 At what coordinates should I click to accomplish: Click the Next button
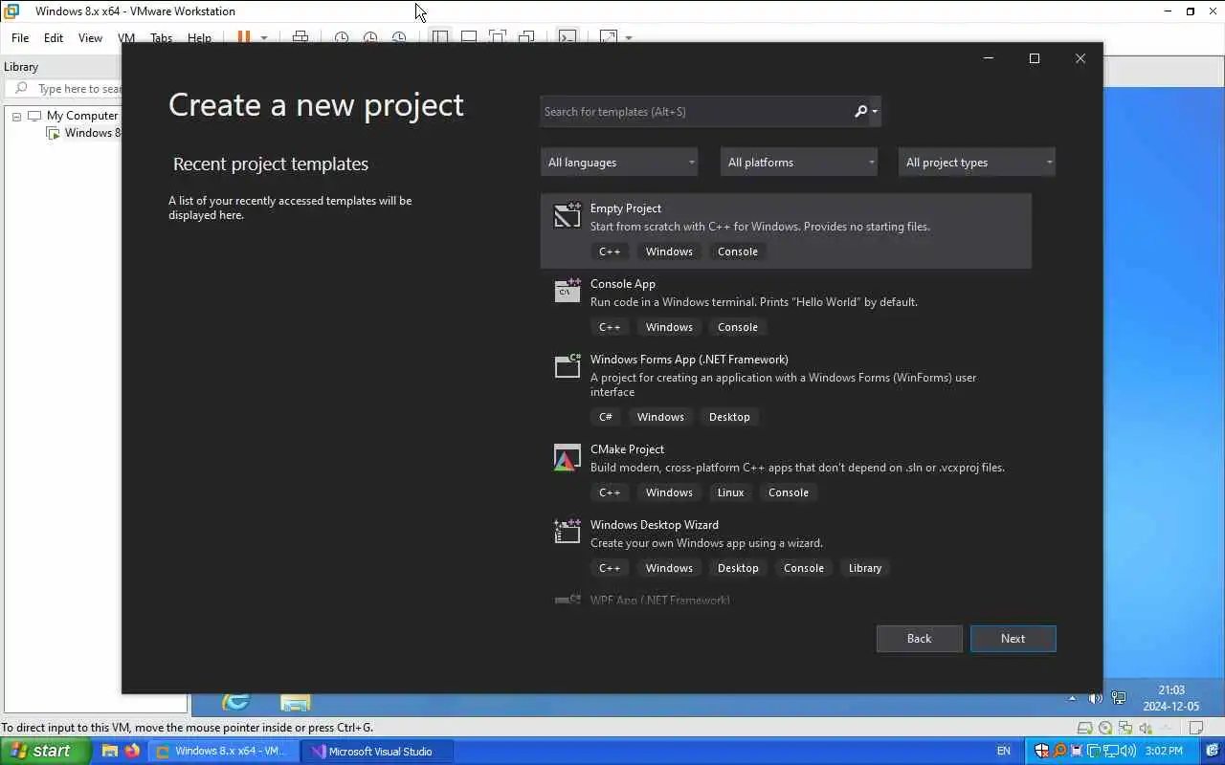click(x=1013, y=639)
